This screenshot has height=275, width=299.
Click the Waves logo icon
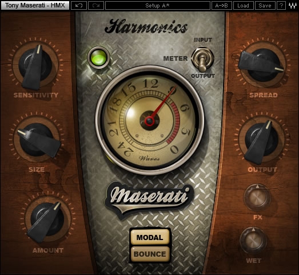[x=292, y=6]
